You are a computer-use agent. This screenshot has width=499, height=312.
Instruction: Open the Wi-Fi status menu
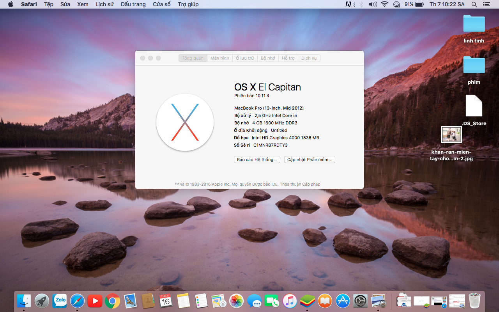coord(385,4)
